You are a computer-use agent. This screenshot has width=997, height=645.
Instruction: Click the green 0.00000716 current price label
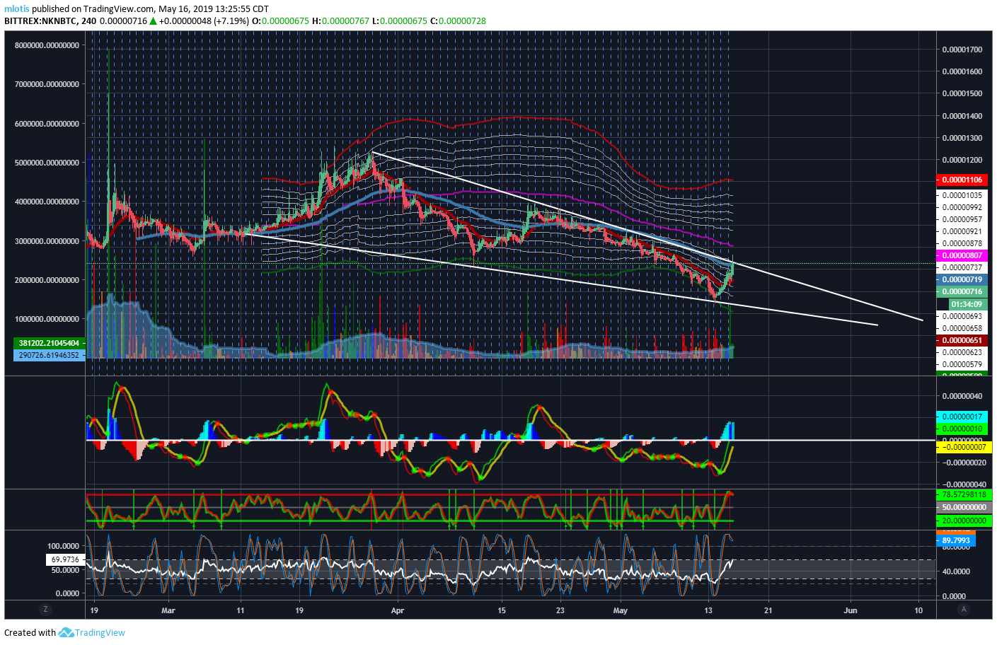pyautogui.click(x=961, y=291)
